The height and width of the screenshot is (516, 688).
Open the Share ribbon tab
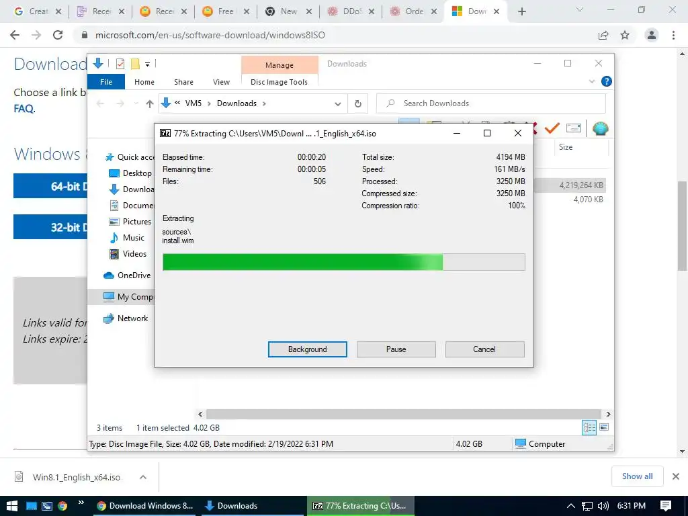[183, 82]
